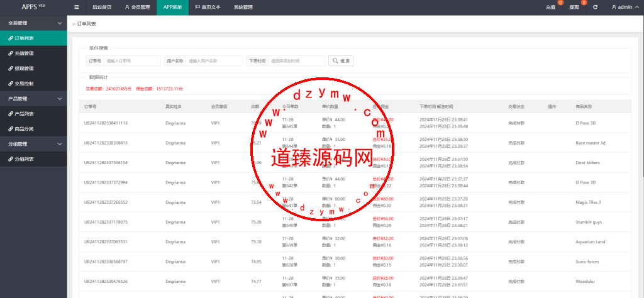Click link icon beside 交易控制

[11, 84]
